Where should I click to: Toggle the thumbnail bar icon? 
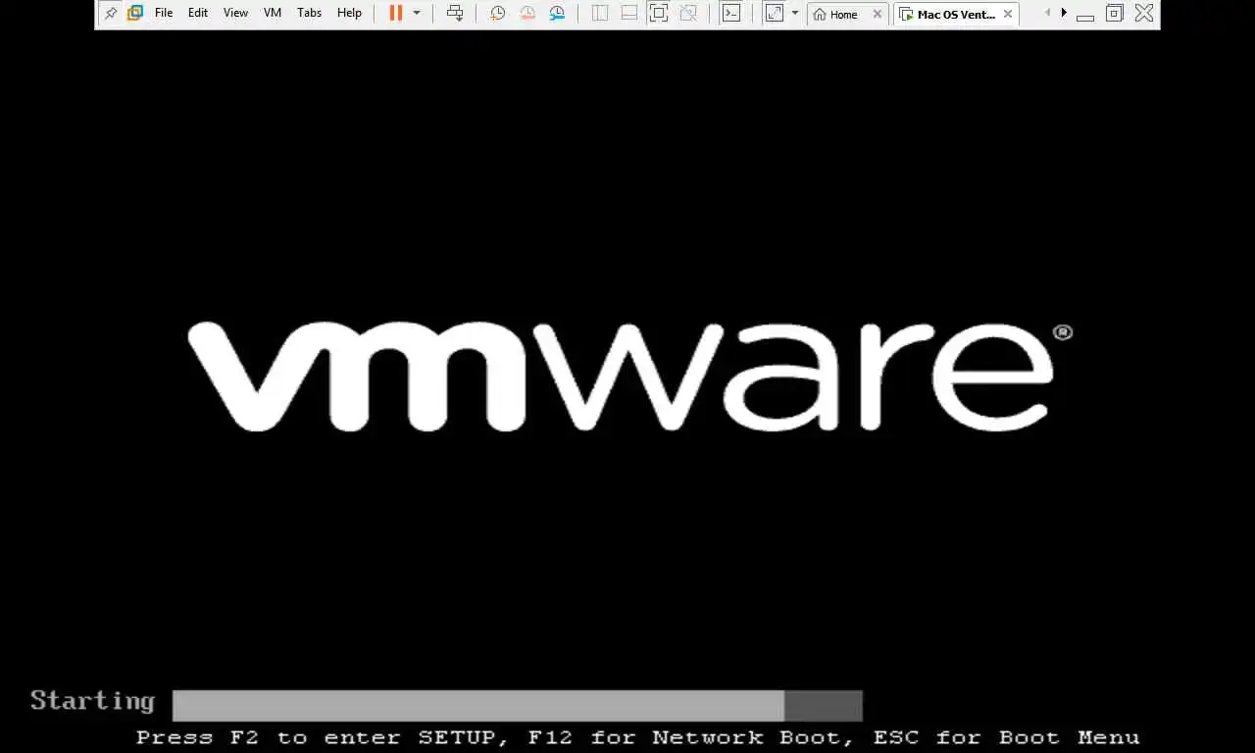tap(629, 14)
